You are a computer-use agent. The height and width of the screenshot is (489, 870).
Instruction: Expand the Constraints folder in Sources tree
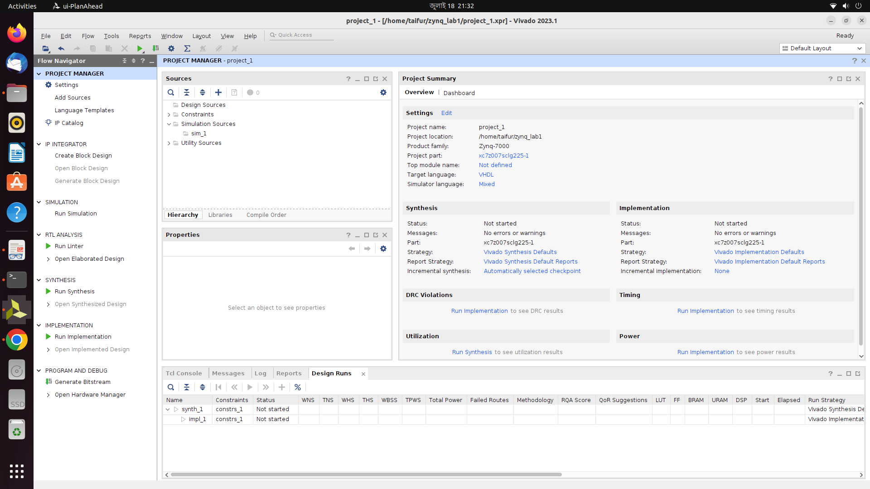click(x=169, y=115)
